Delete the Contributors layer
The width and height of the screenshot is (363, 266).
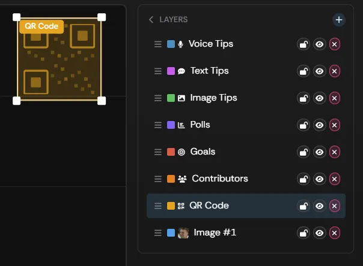pos(335,179)
